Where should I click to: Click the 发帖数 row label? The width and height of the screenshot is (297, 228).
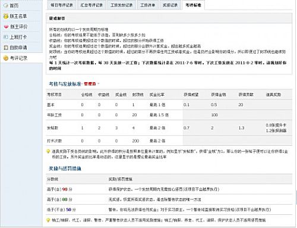[52, 128]
